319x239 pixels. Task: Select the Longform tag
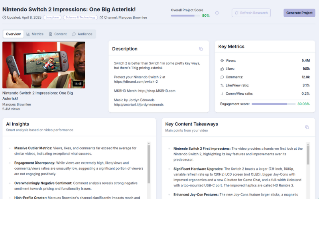click(x=52, y=18)
